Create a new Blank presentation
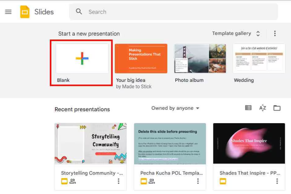The height and width of the screenshot is (194, 291). click(82, 59)
